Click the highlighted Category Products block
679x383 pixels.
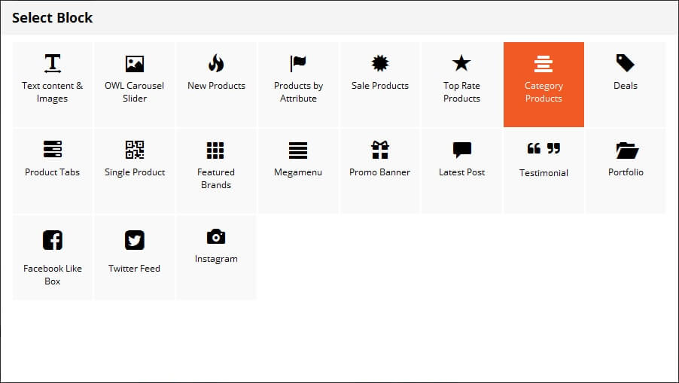(544, 84)
